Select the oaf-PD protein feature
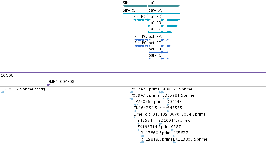 [160, 46]
